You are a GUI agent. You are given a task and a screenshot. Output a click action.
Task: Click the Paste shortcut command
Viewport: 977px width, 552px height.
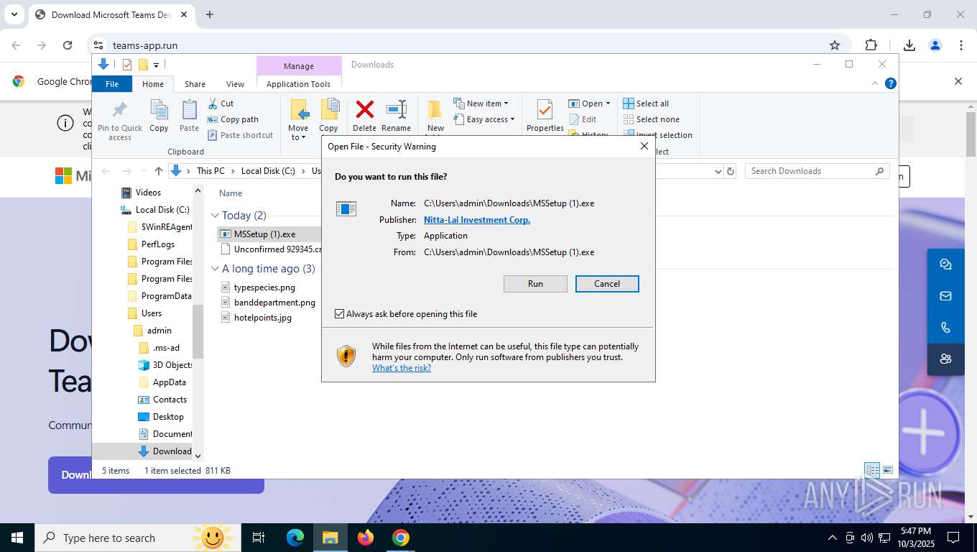pyautogui.click(x=240, y=135)
